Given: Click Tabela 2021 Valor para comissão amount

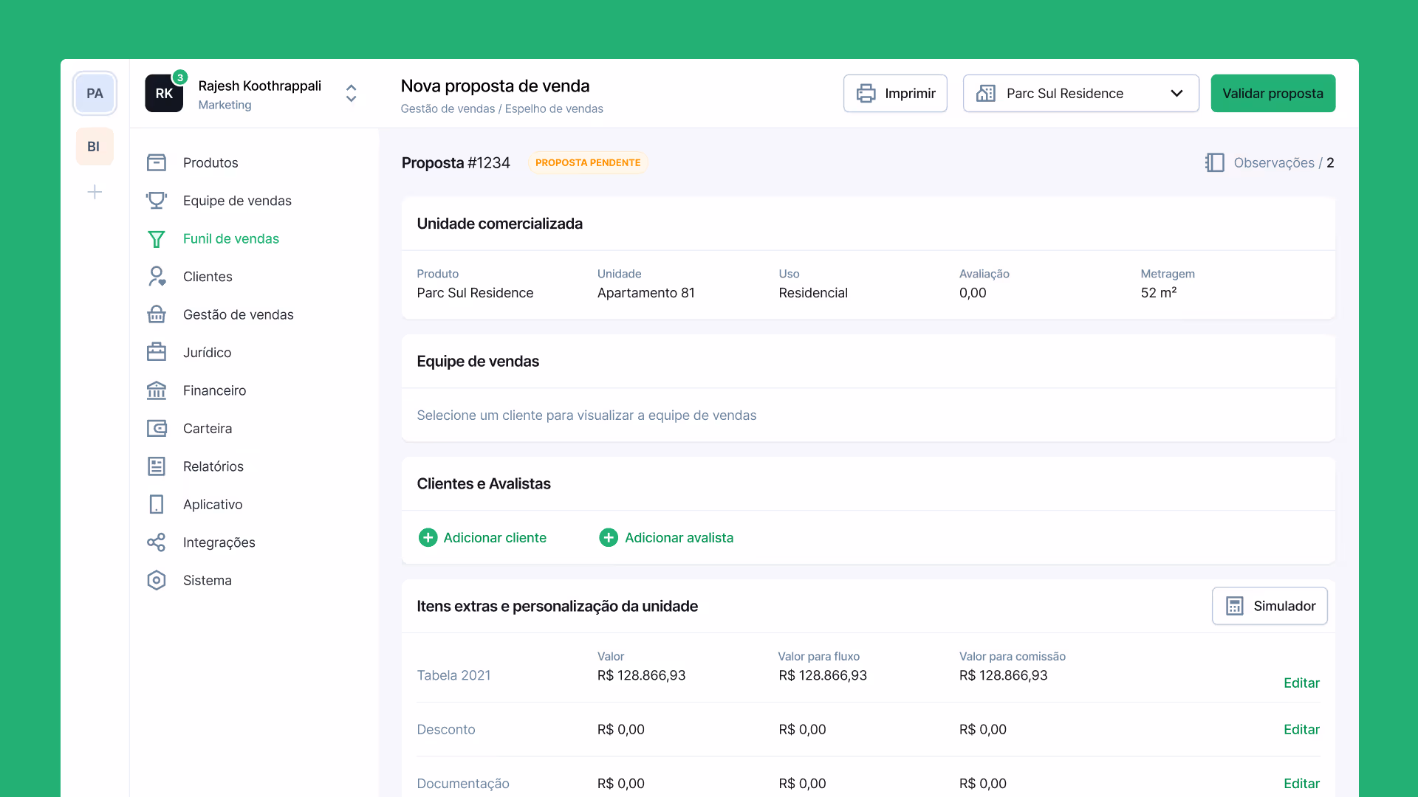Looking at the screenshot, I should pos(1003,676).
